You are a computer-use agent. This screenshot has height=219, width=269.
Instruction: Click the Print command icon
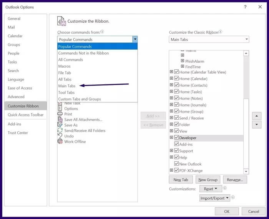60,114
